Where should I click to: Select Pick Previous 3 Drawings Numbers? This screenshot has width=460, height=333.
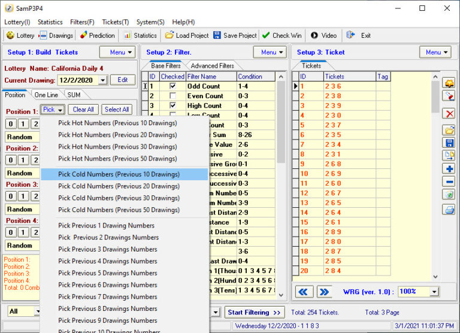click(x=125, y=249)
